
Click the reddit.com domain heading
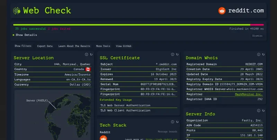246,11
